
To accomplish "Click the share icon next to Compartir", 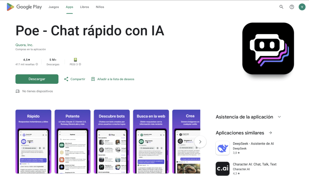I will tap(66, 79).
